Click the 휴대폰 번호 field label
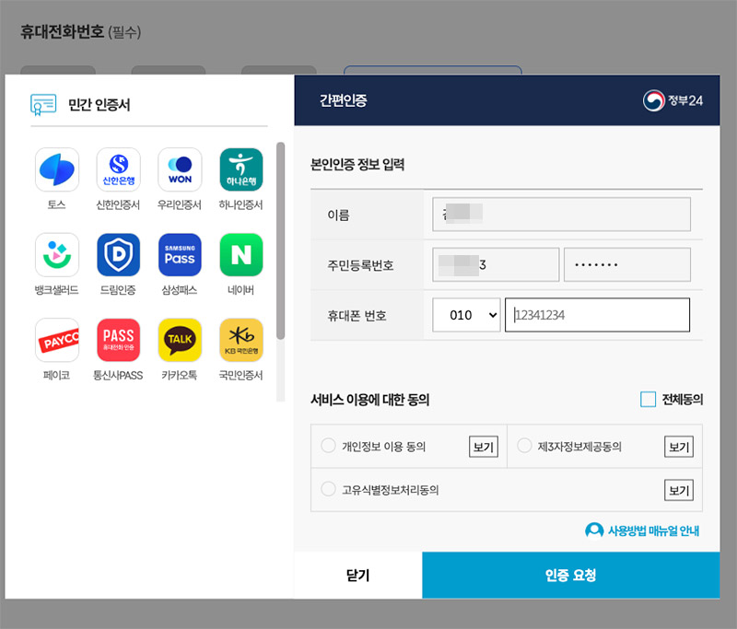737x629 pixels. pos(357,315)
